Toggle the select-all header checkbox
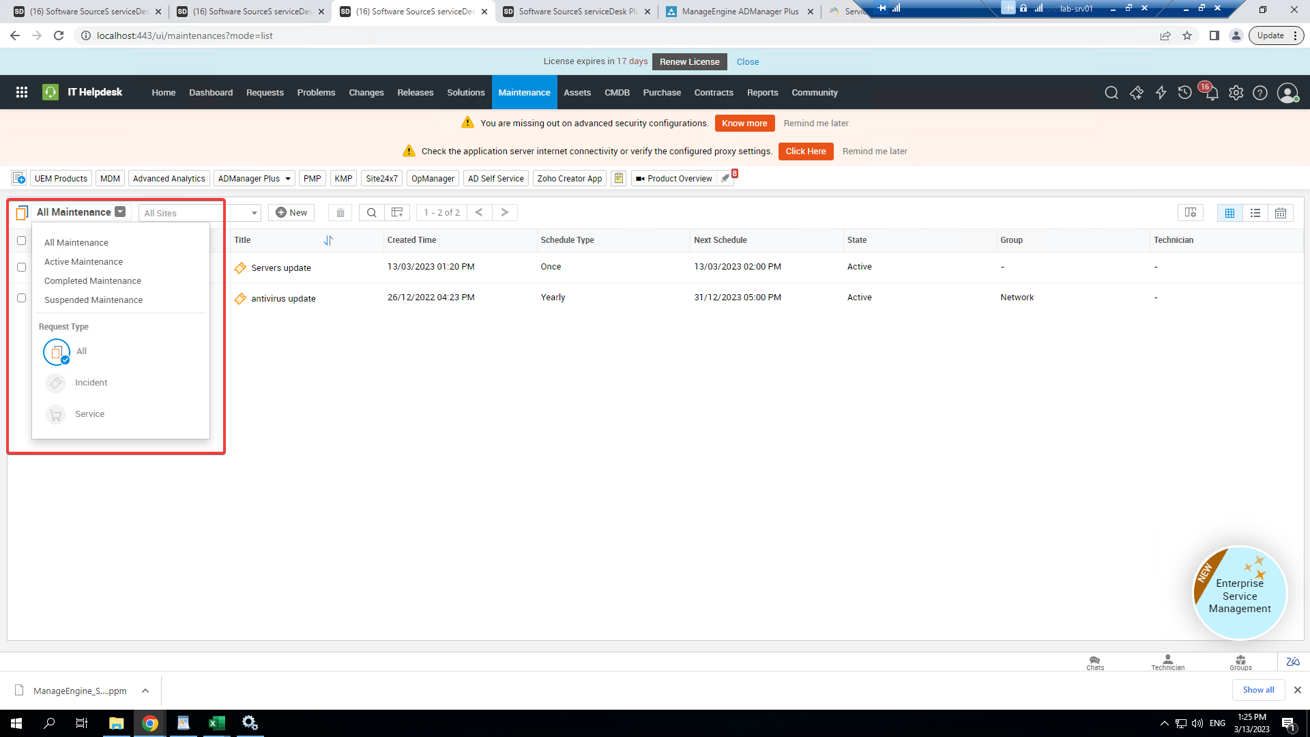The height and width of the screenshot is (737, 1310). click(x=22, y=241)
